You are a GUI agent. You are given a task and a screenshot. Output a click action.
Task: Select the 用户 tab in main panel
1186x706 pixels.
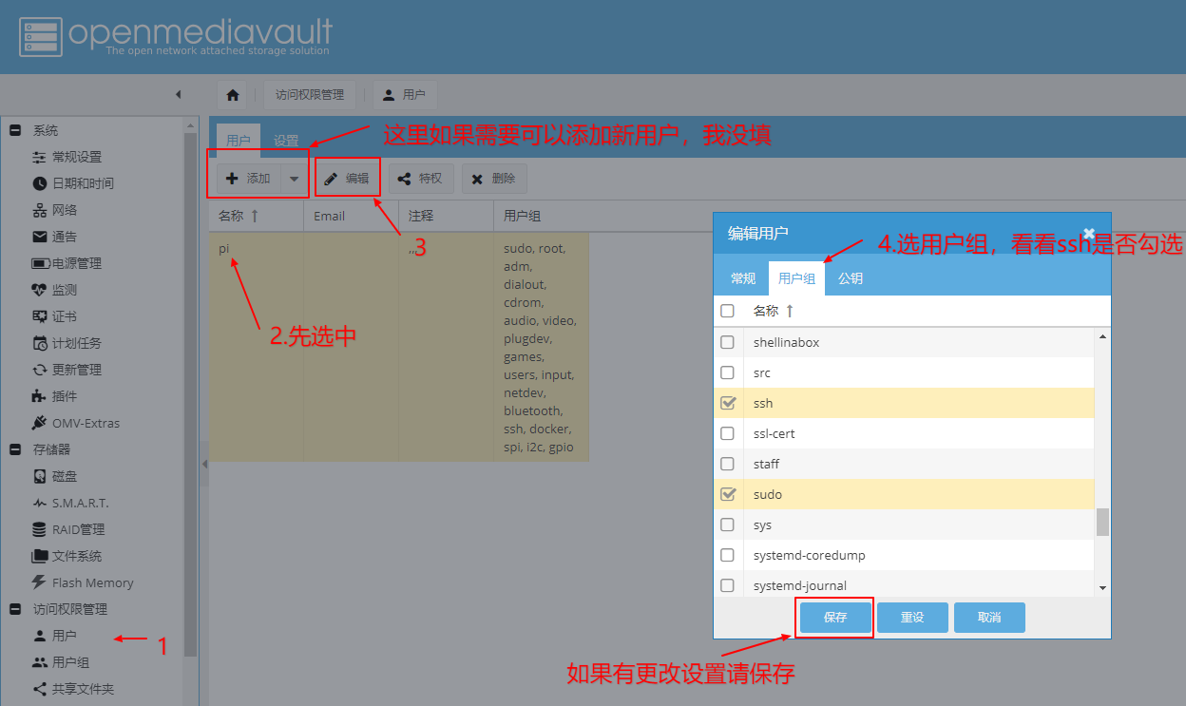click(x=239, y=141)
